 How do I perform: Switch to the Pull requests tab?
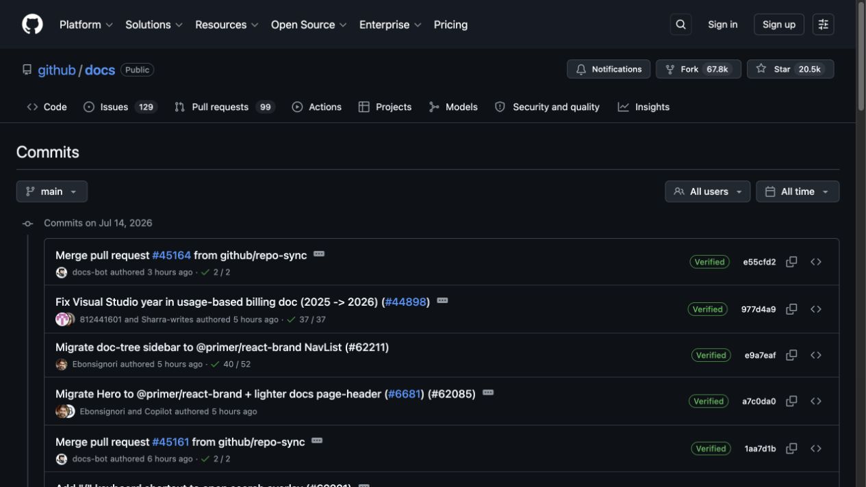pos(225,107)
